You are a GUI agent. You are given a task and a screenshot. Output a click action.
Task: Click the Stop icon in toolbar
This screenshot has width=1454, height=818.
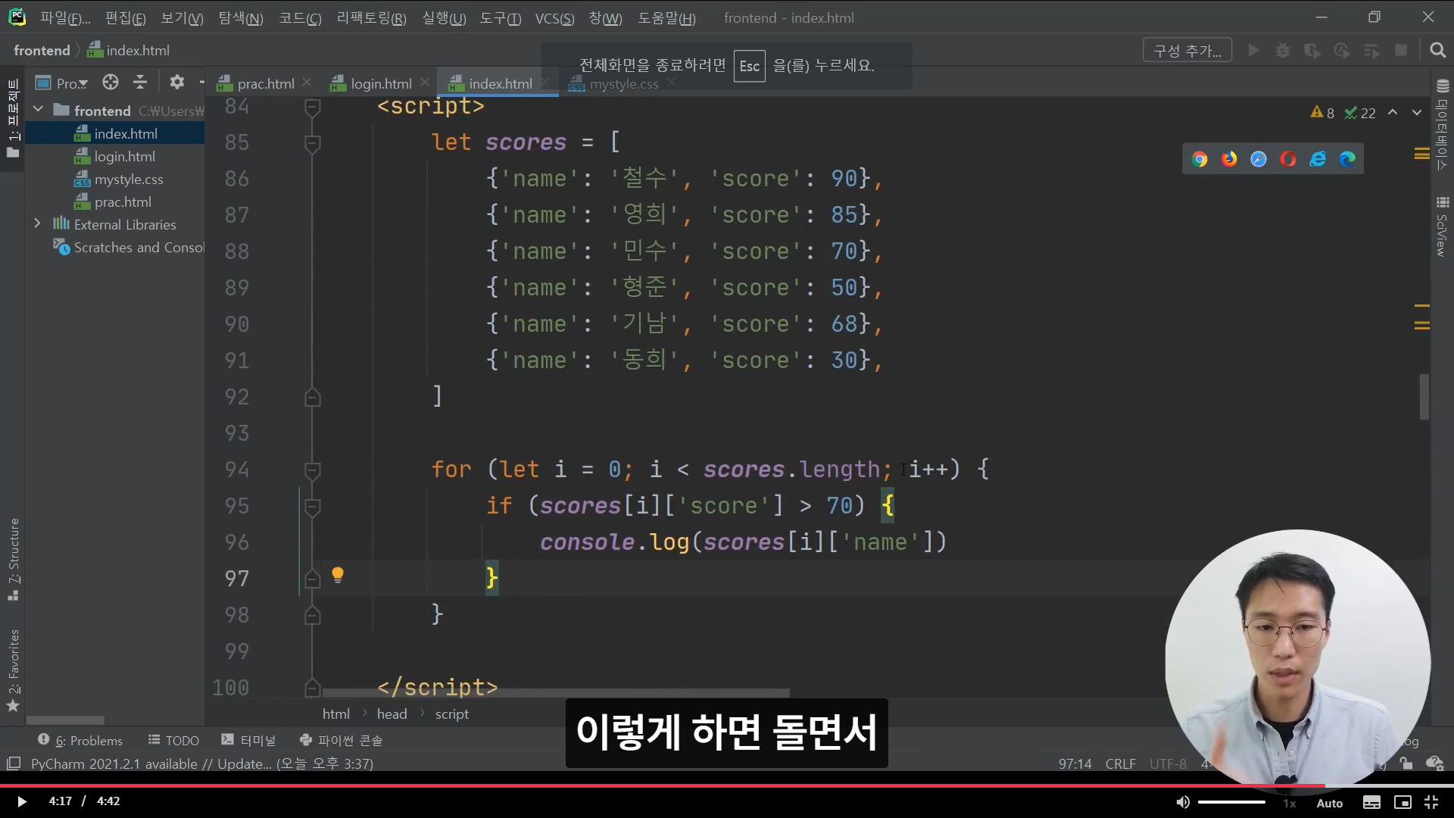tap(1401, 51)
